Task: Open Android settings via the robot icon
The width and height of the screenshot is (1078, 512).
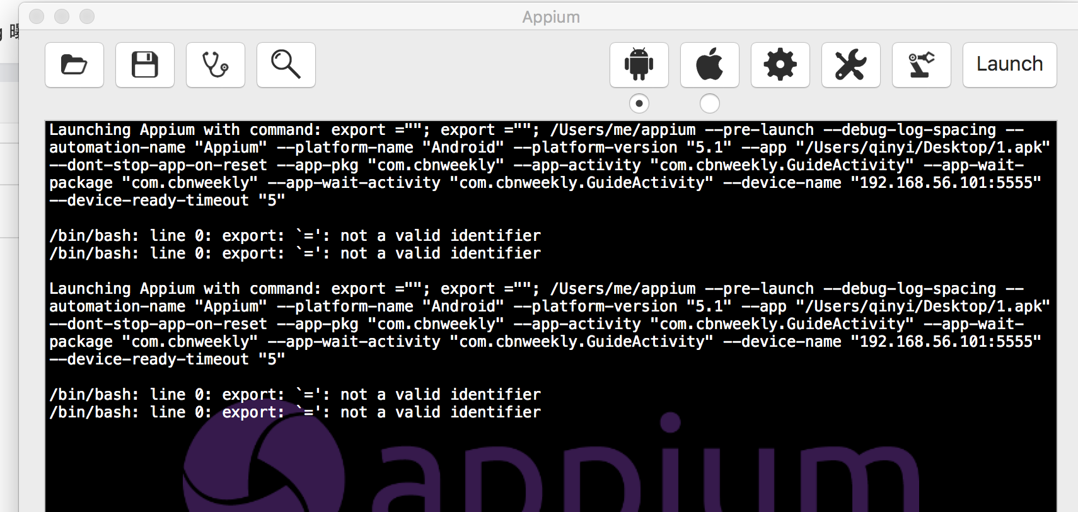Action: tap(639, 65)
